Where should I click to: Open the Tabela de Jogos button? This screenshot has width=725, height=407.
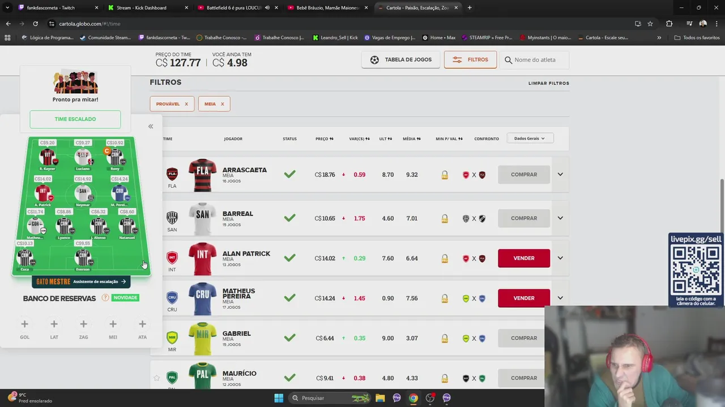400,59
